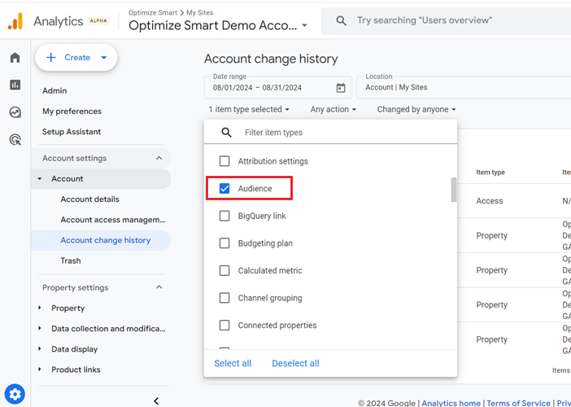Open the Trash page
Image resolution: width=571 pixels, height=407 pixels.
pyautogui.click(x=71, y=261)
